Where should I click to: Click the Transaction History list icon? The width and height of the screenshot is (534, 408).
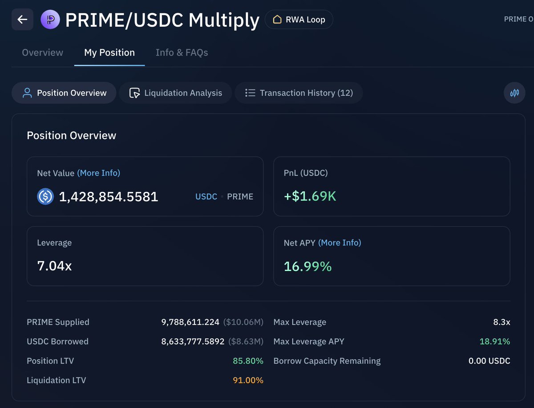tap(250, 93)
